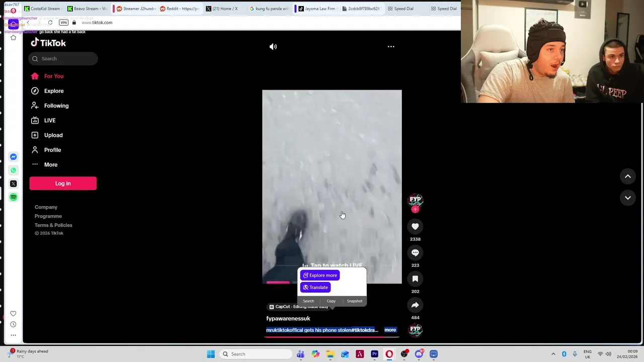Follow fypawarenessuk via avatar plus button
Viewport: 644px width, 362px height.
[x=415, y=210]
